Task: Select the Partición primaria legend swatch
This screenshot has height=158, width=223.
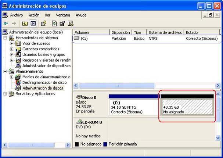Action: (x=105, y=144)
